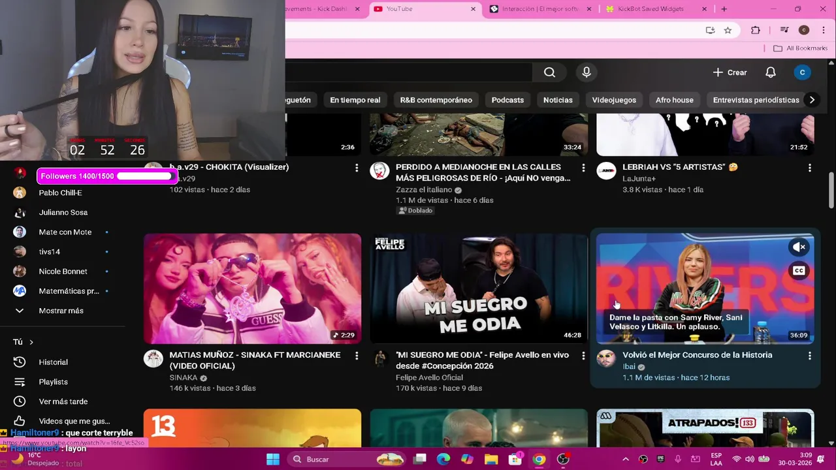Open the tivs14 subscription

[x=49, y=251]
